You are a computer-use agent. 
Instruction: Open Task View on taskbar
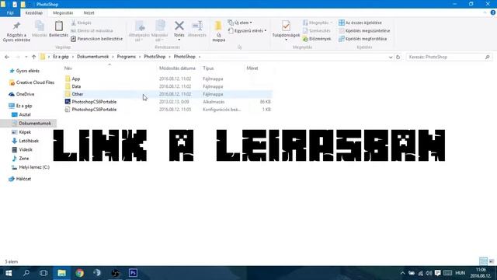point(43,273)
